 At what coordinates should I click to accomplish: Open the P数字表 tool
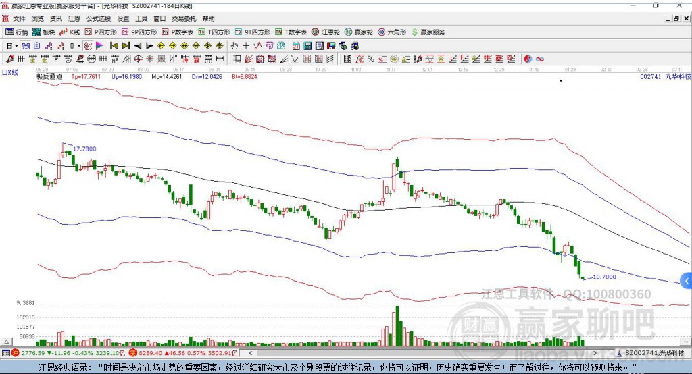pos(178,32)
